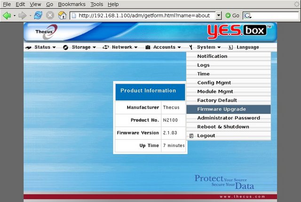Viewport: 301px width, 202px height.
Task: Open the Bookmarks menu
Action: 71,4
